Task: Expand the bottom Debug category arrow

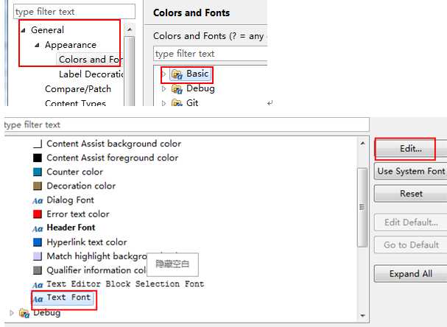Action: (x=11, y=313)
